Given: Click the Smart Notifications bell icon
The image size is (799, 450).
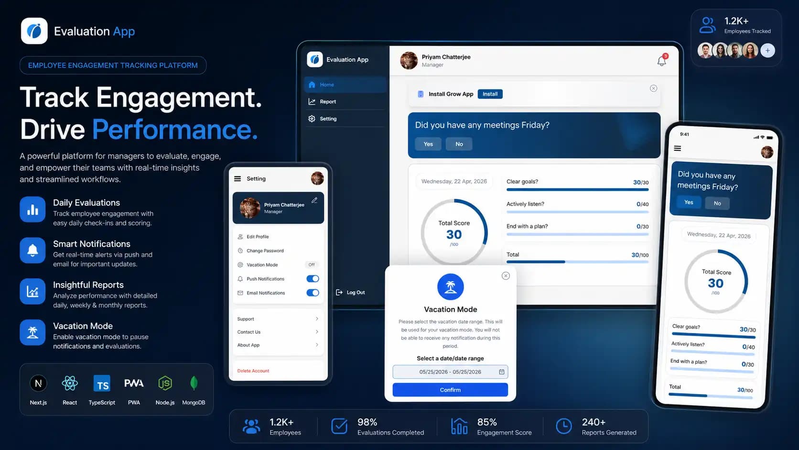Looking at the screenshot, I should tap(32, 251).
